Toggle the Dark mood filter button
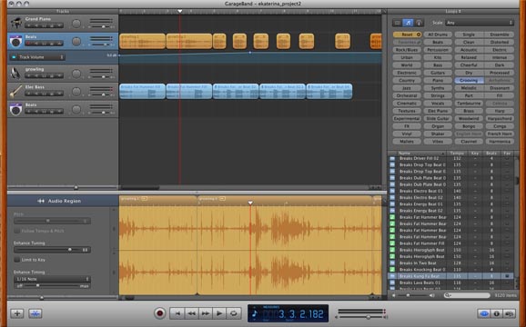This screenshot has width=526, height=327. coord(500,65)
